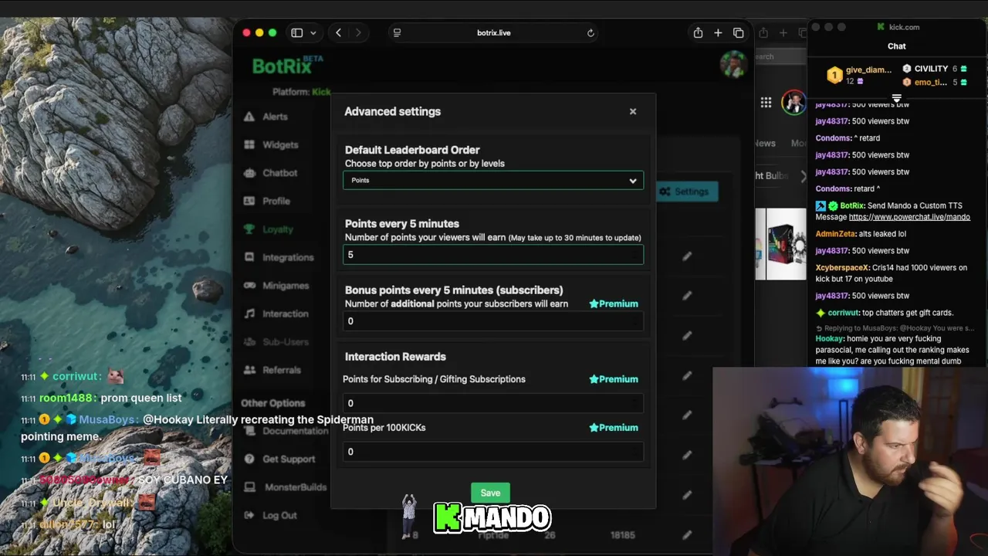This screenshot has width=988, height=556.
Task: Open Referrals in the BotRix sidebar
Action: click(x=282, y=370)
